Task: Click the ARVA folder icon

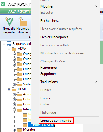Action: tap(14, 49)
